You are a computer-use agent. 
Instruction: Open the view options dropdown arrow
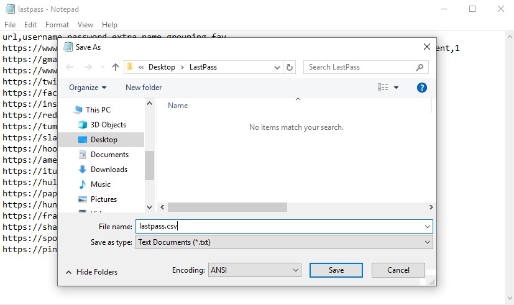396,88
